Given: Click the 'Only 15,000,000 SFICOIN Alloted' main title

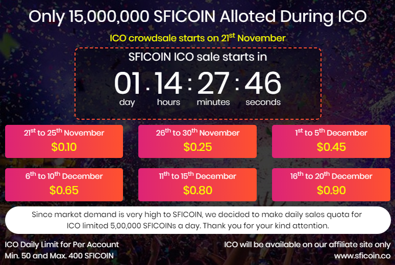Looking at the screenshot, I should (x=197, y=16).
